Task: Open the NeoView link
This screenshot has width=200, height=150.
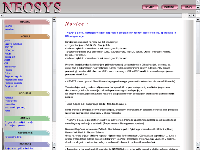Action: coord(9,29)
